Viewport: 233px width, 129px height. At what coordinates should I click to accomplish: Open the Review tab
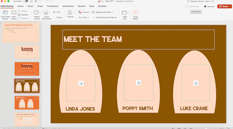pyautogui.click(x=82, y=6)
